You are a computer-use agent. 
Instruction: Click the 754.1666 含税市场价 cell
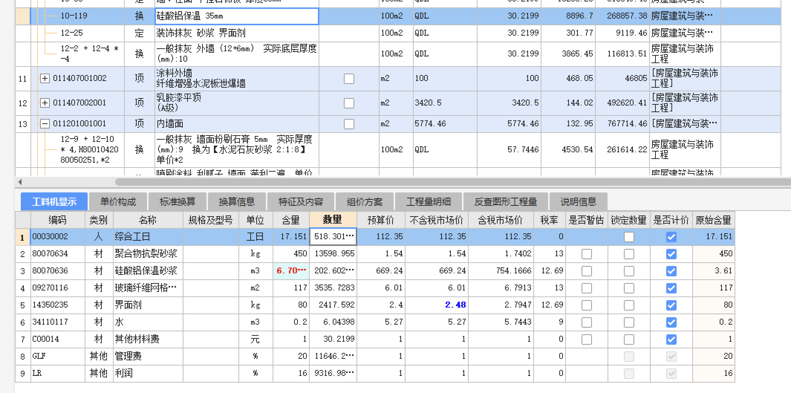tap(501, 271)
